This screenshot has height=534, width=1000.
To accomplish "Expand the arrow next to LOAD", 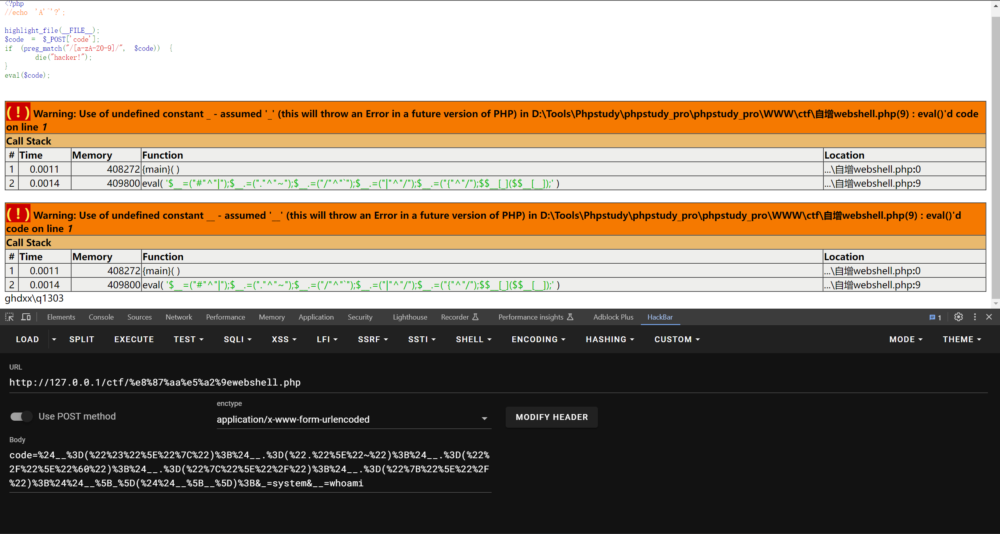I will coord(54,339).
